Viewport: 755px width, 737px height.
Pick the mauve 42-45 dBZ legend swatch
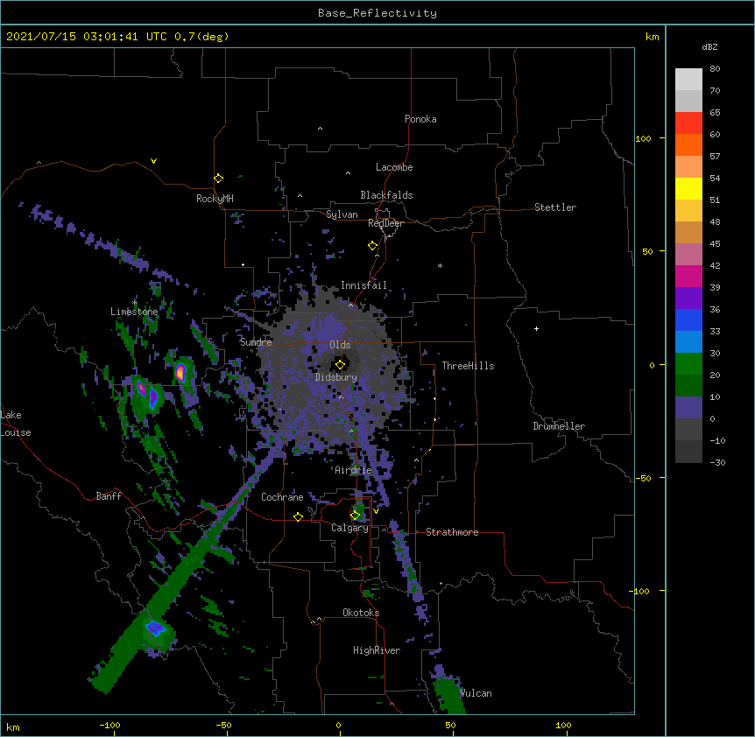pos(688,255)
